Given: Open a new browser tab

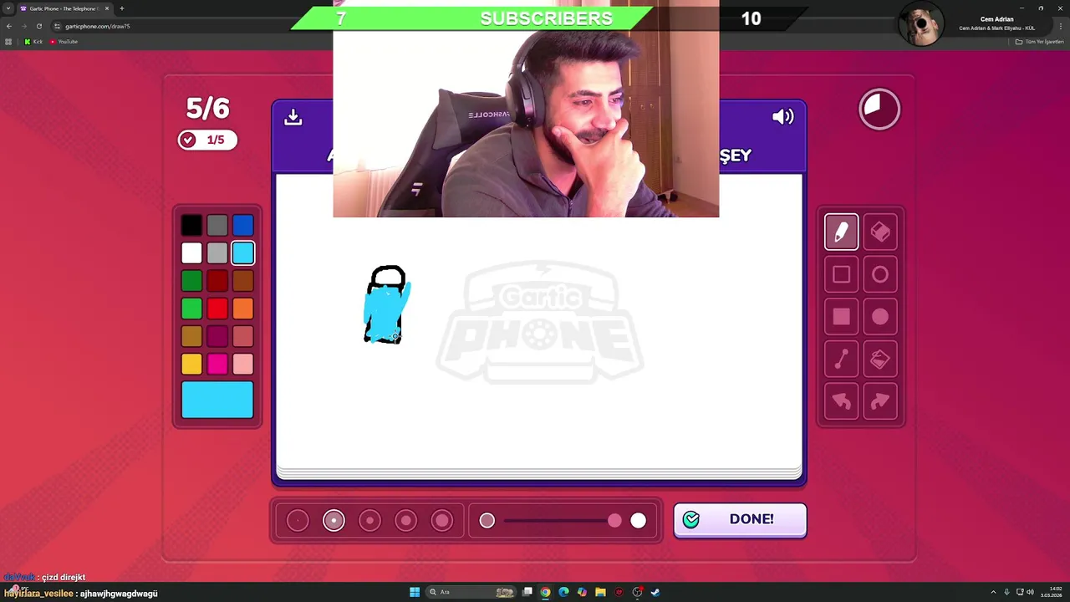Looking at the screenshot, I should pyautogui.click(x=122, y=8).
